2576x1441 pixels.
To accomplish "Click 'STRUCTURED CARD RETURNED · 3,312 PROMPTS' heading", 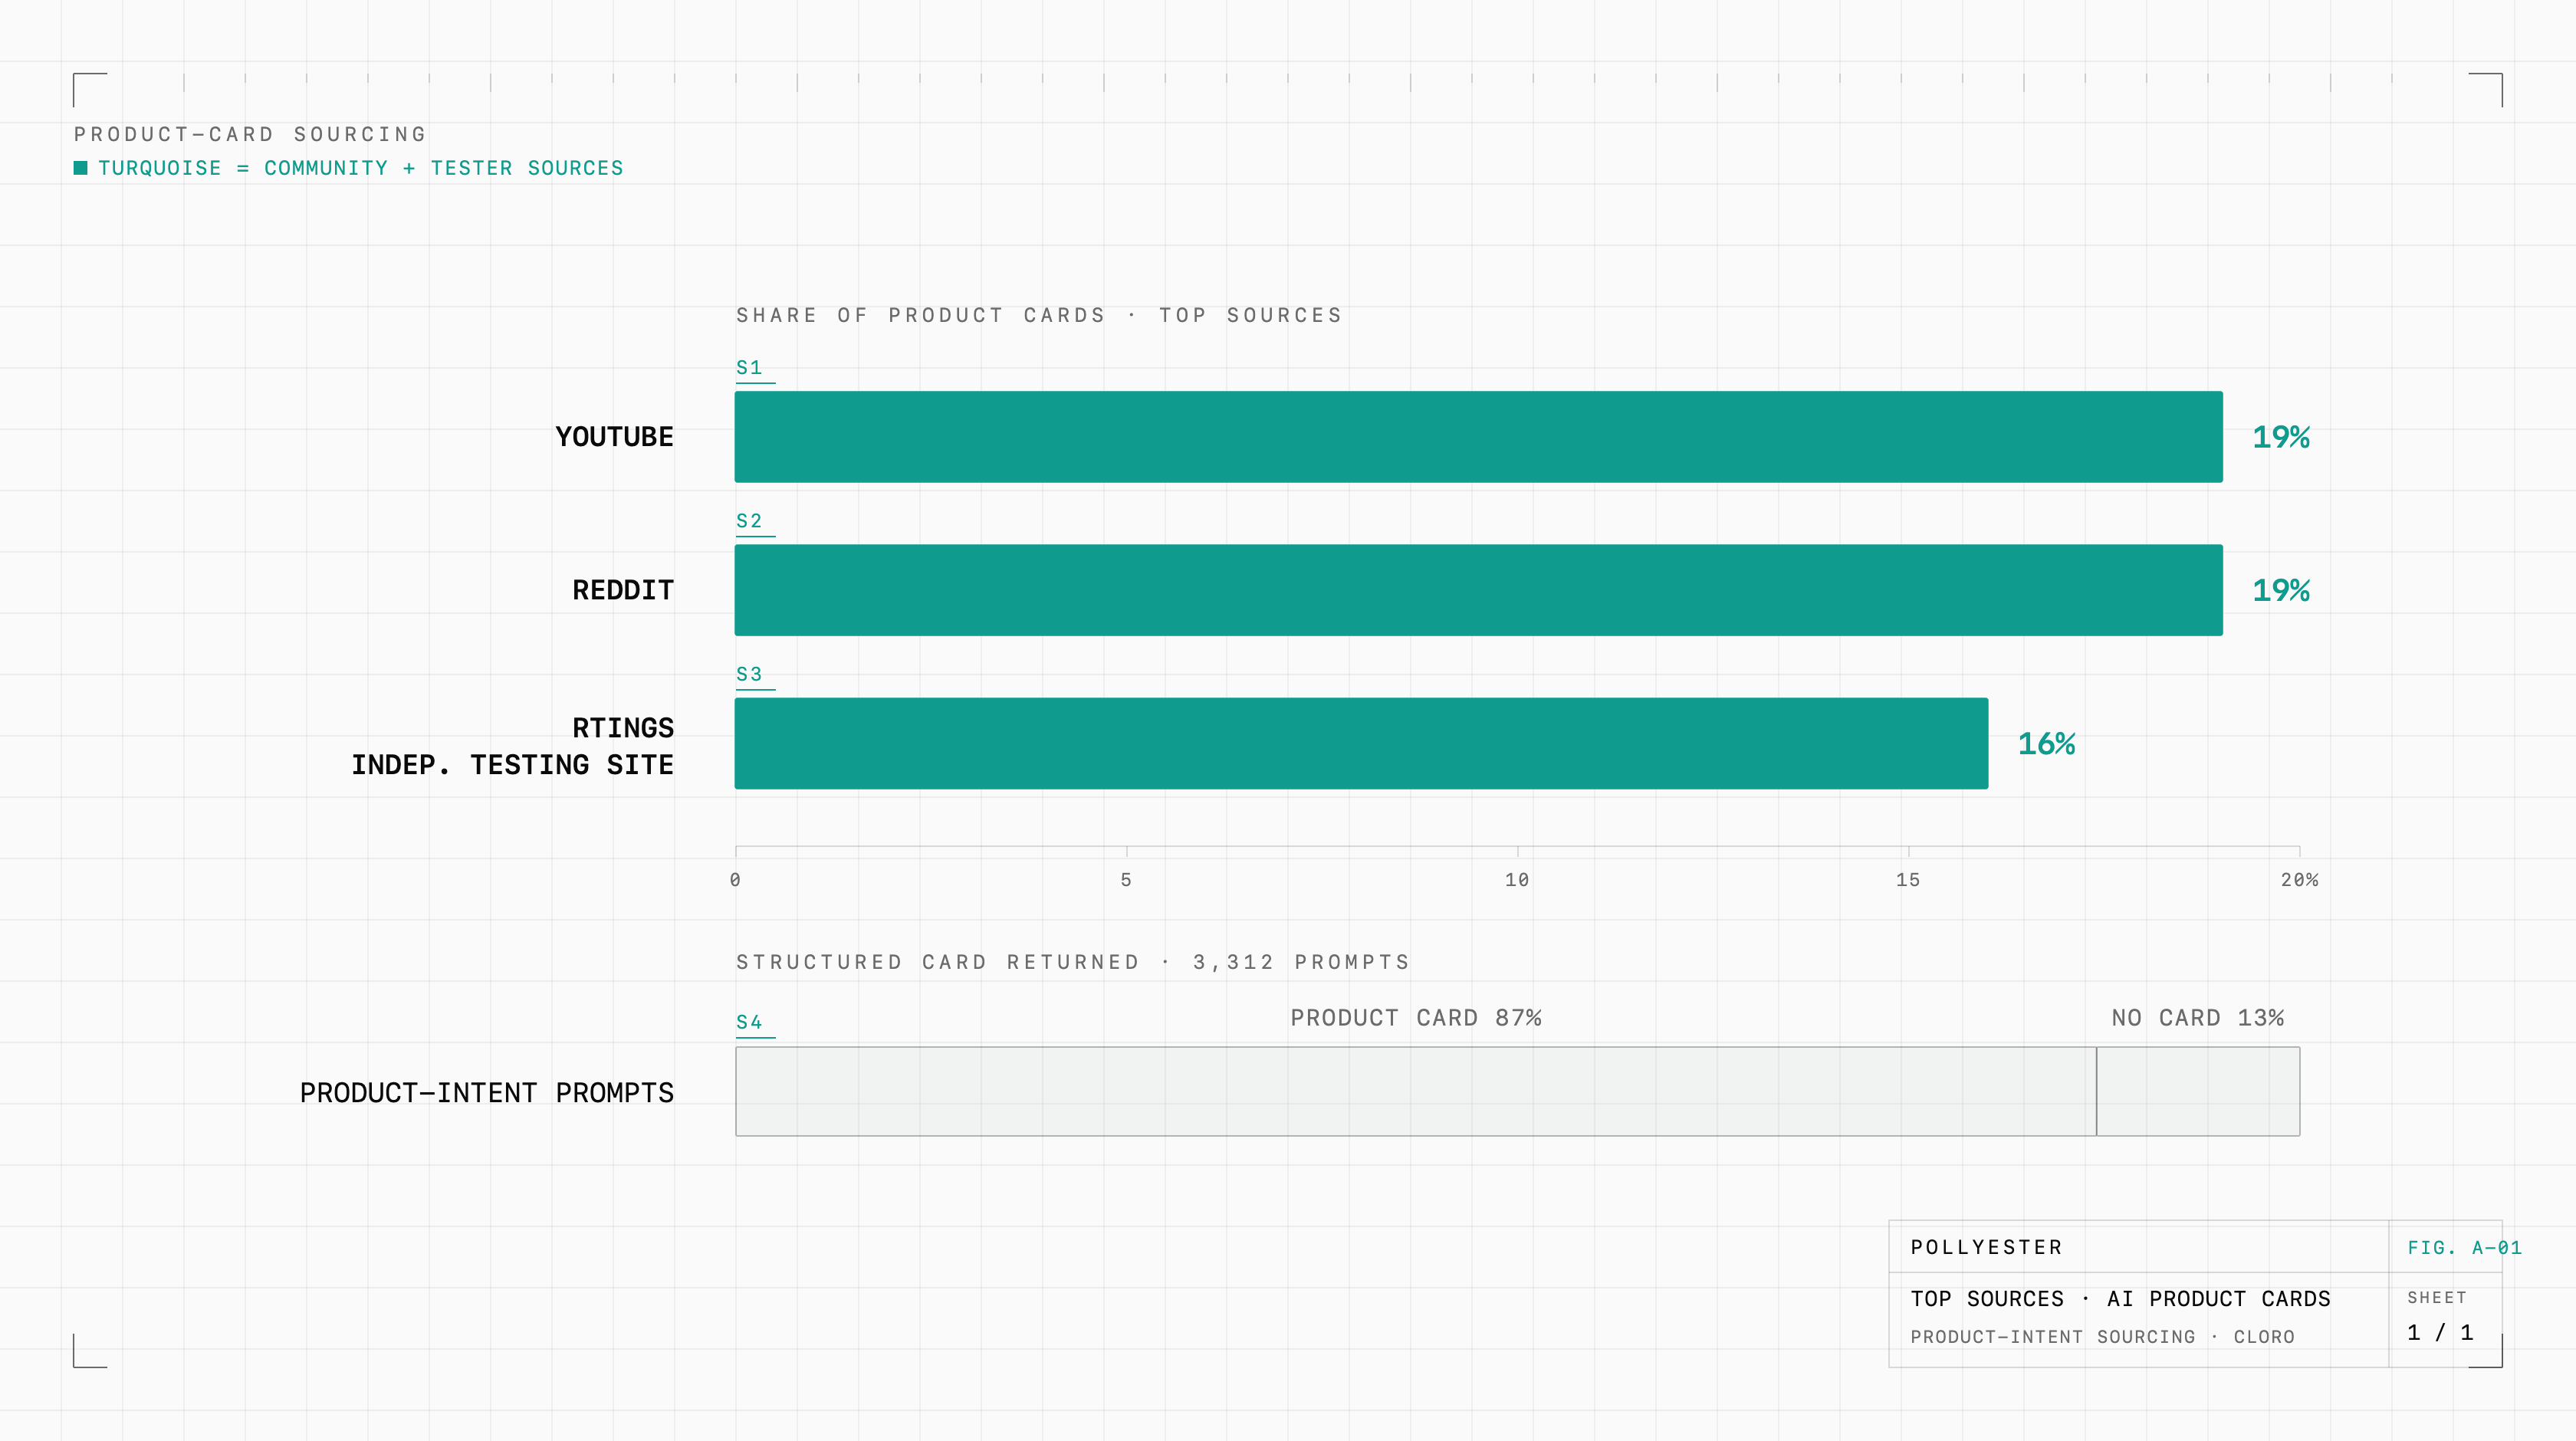I will click(1073, 962).
